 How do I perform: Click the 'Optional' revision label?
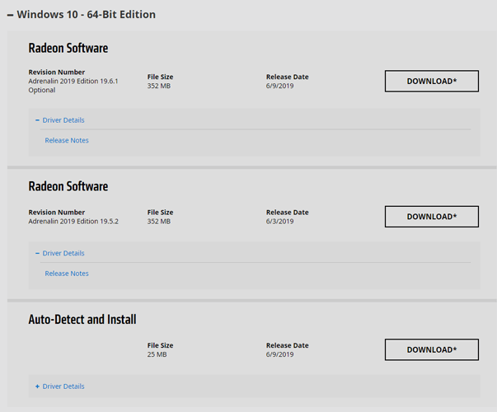[42, 90]
